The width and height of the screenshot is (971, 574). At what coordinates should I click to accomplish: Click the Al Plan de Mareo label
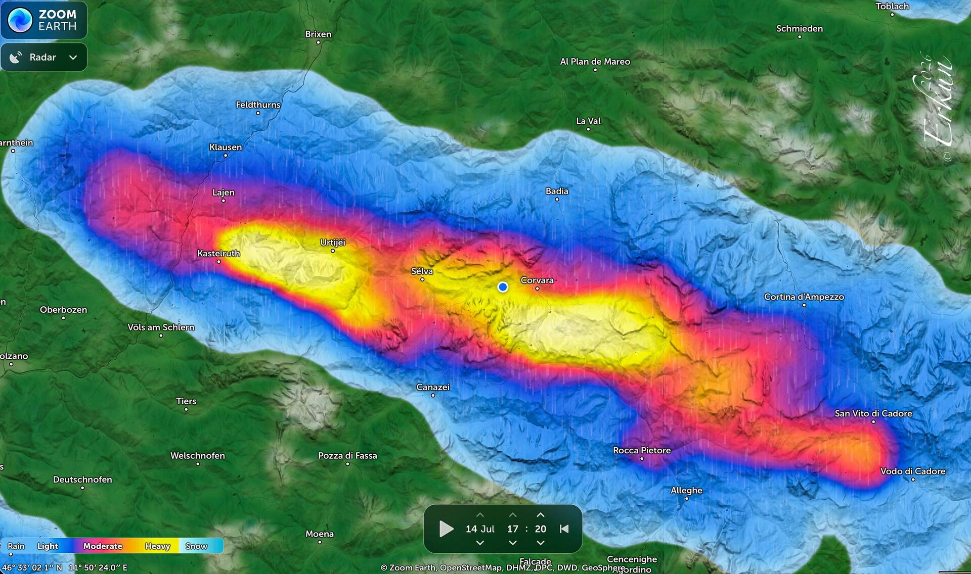tap(595, 62)
